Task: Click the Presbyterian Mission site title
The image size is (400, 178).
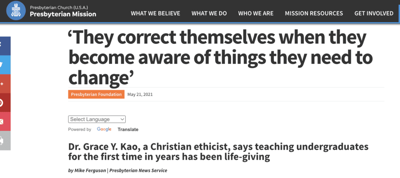Action: (x=63, y=14)
